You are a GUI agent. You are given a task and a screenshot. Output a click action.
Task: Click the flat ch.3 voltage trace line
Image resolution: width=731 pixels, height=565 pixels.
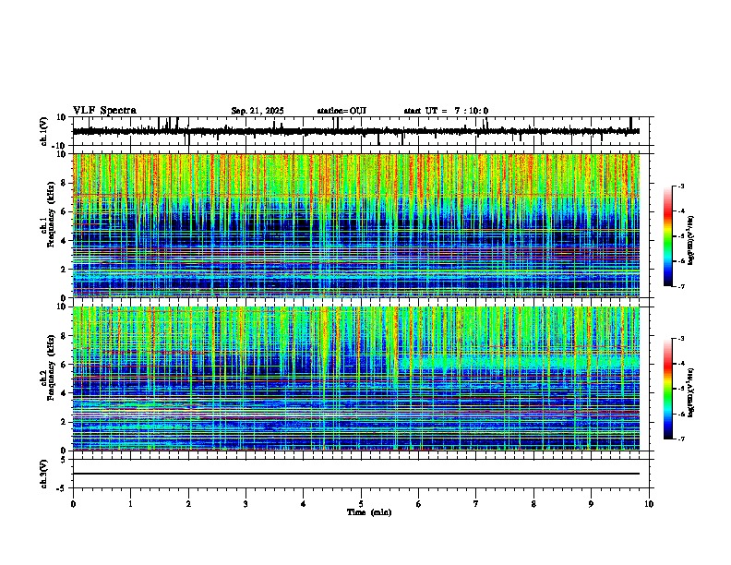356,474
